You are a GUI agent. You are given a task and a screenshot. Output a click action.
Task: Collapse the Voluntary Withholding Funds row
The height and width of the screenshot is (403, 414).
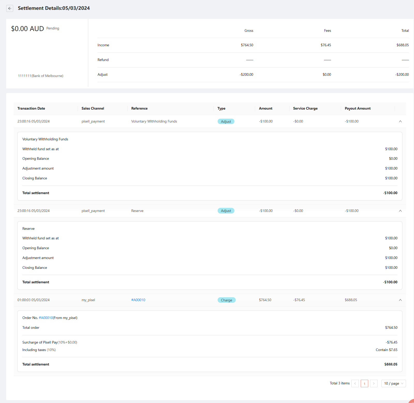[400, 121]
